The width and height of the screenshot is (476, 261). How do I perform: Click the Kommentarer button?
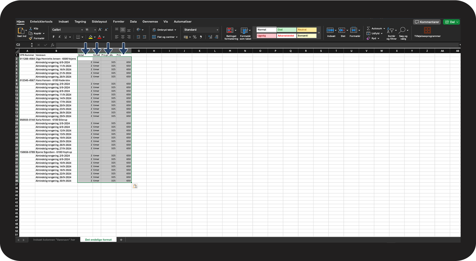tap(427, 22)
